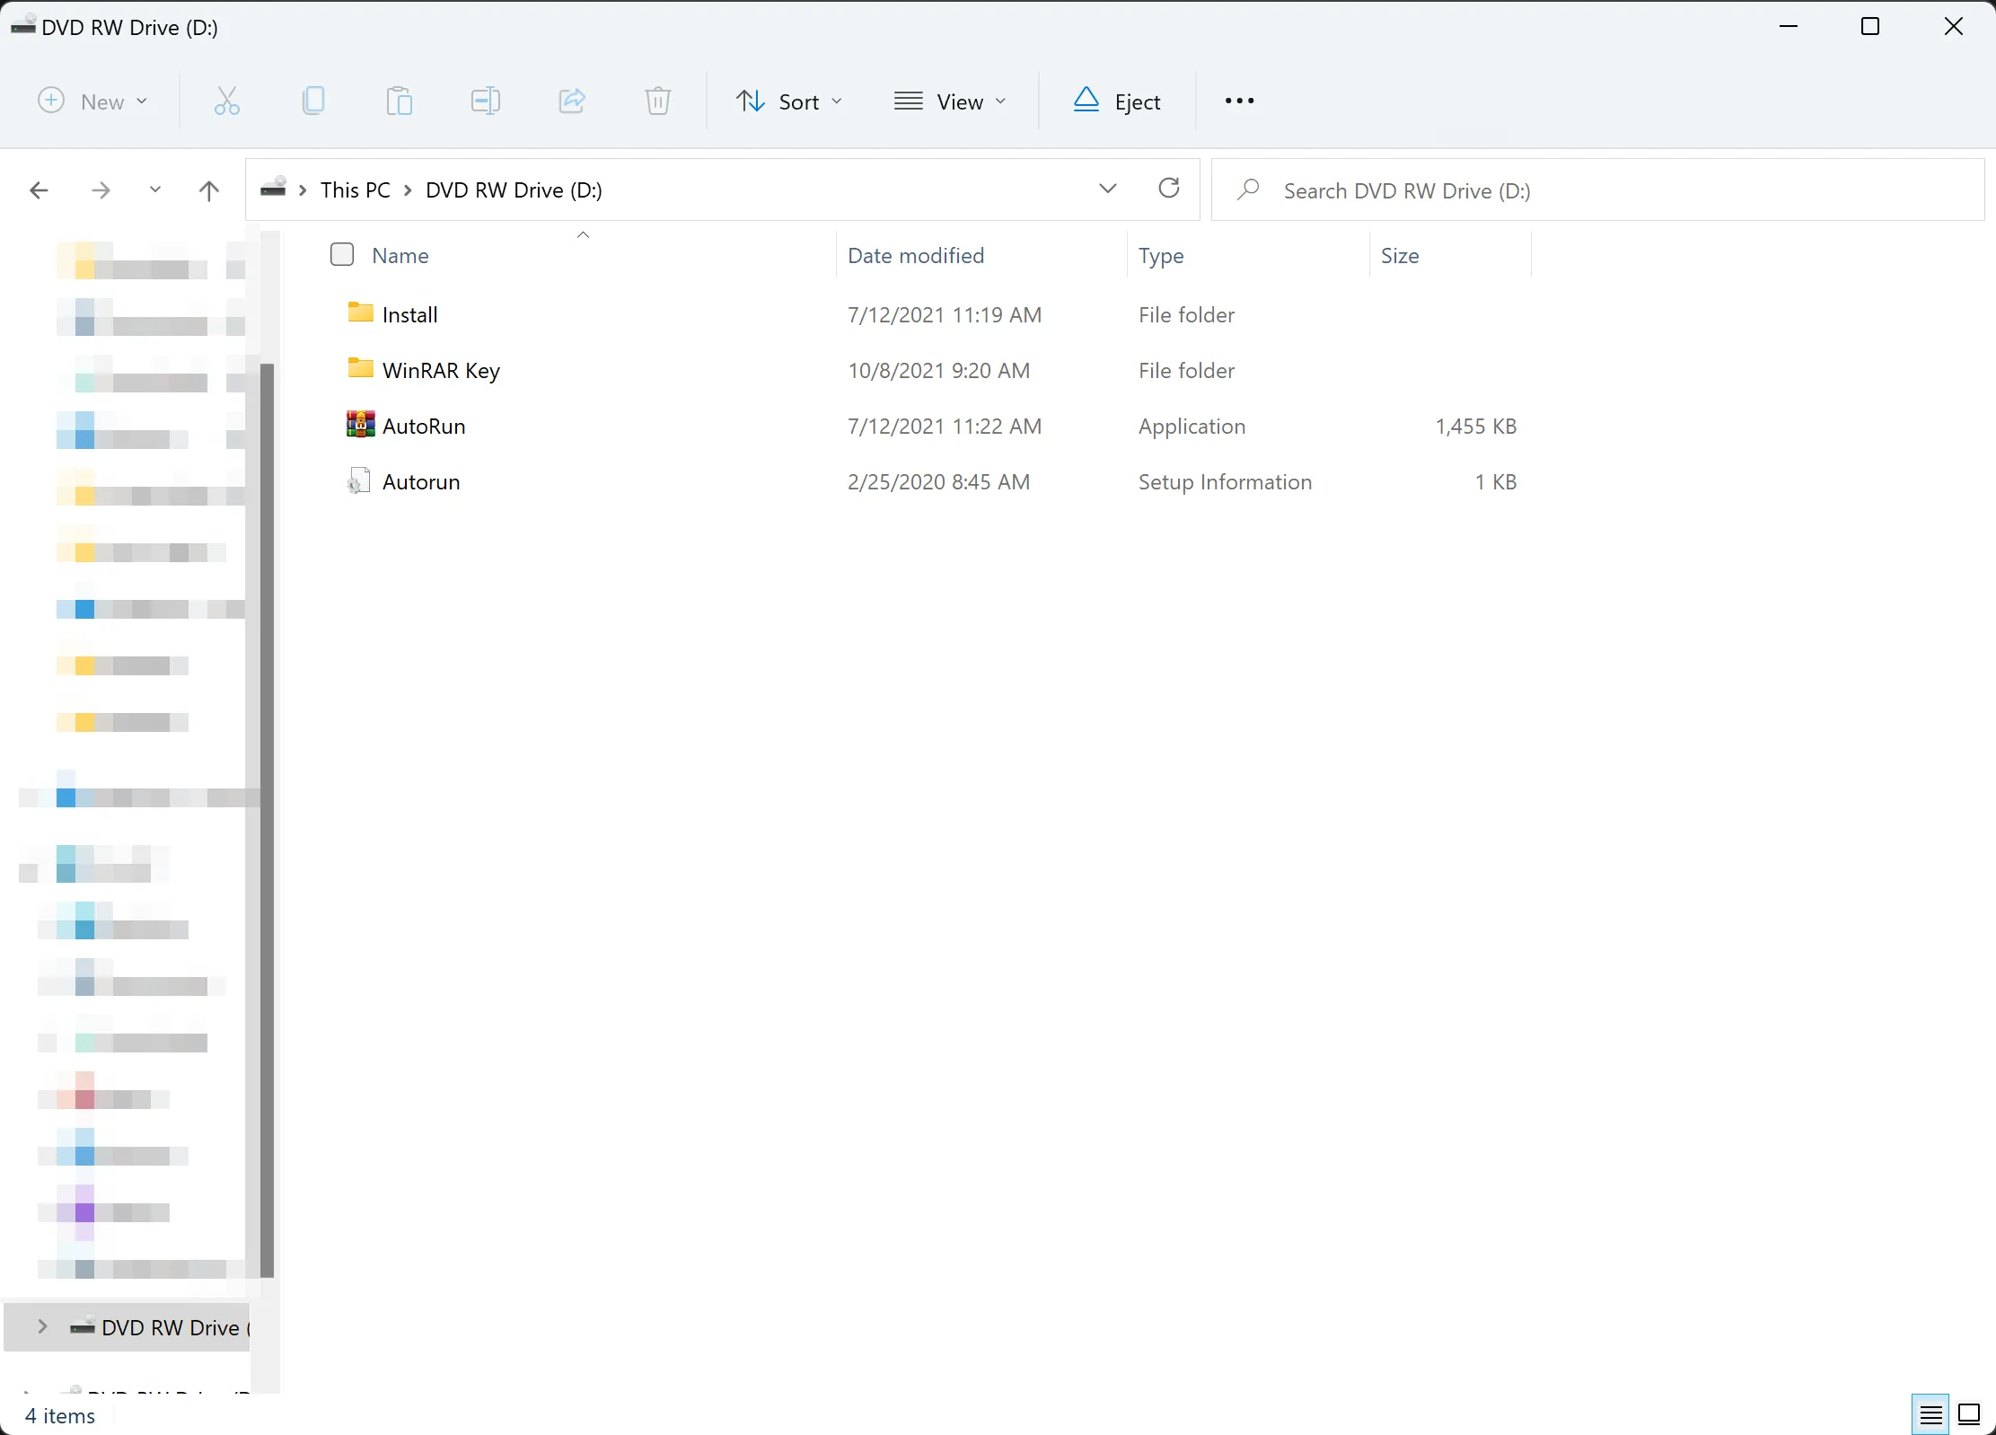1996x1435 pixels.
Task: Navigate to This PC via breadcrumb
Action: click(x=356, y=189)
